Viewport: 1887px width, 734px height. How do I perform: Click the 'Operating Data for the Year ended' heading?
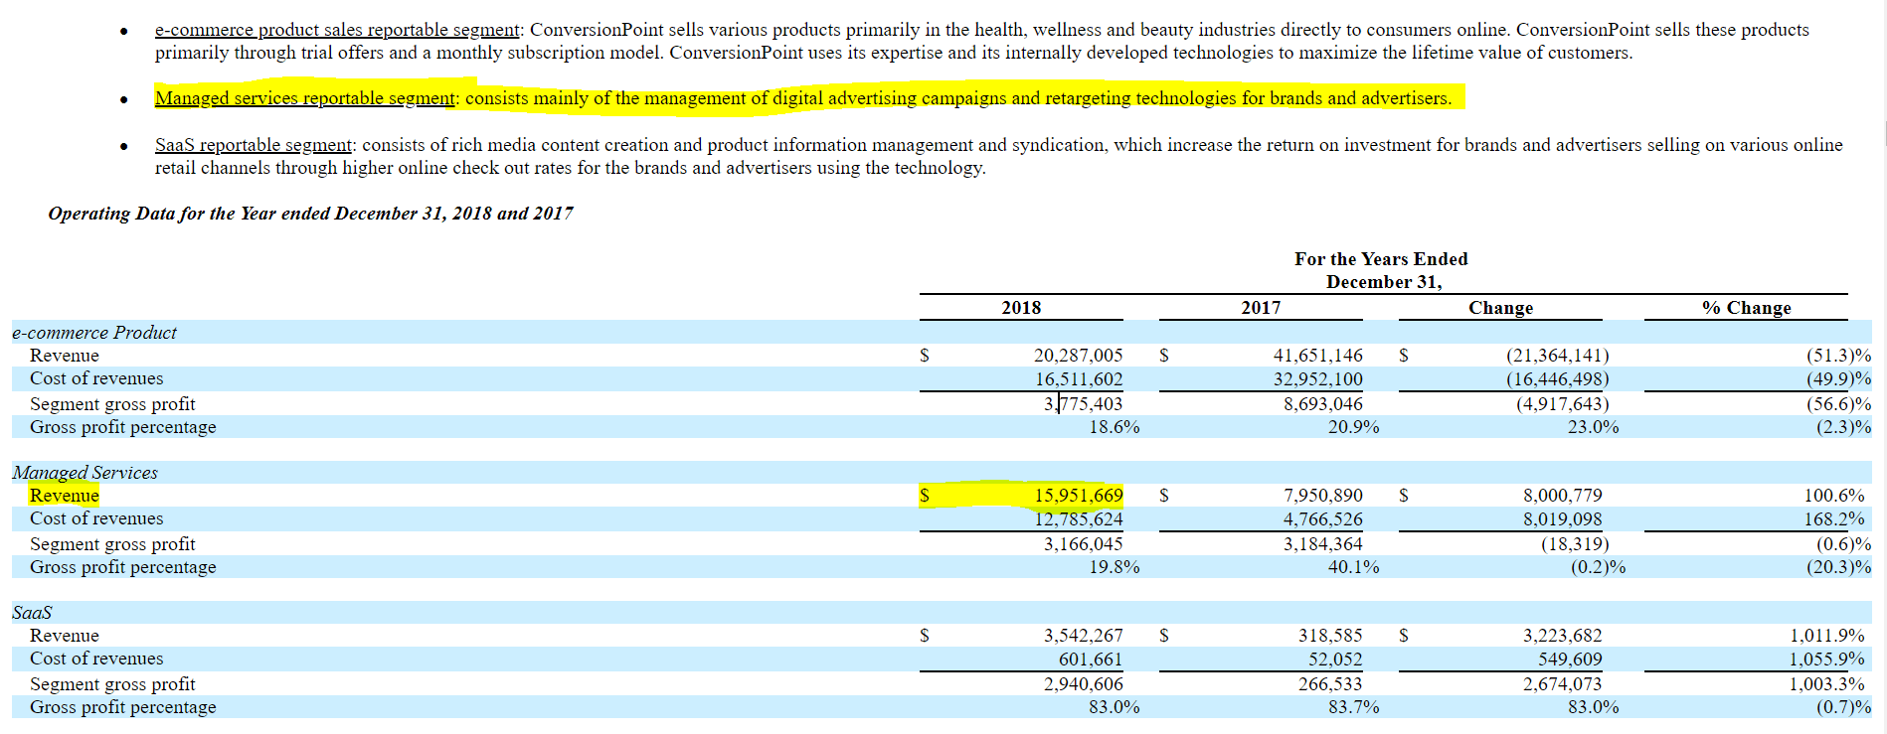click(310, 214)
